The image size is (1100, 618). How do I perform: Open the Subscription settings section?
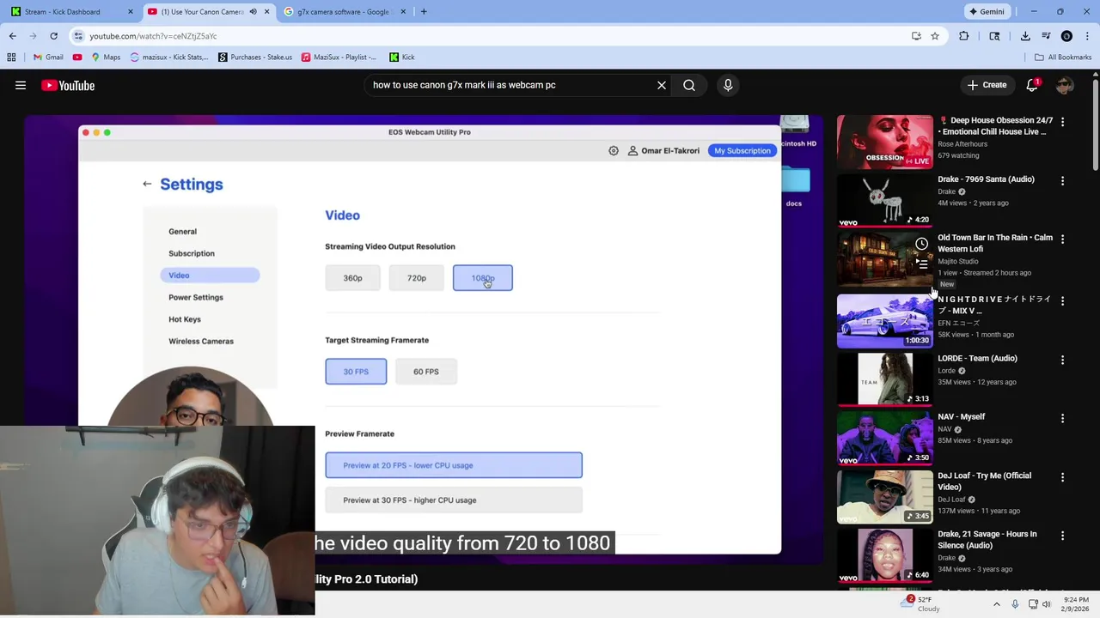[192, 253]
